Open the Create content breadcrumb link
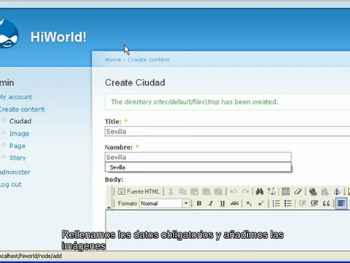 [x=149, y=60]
